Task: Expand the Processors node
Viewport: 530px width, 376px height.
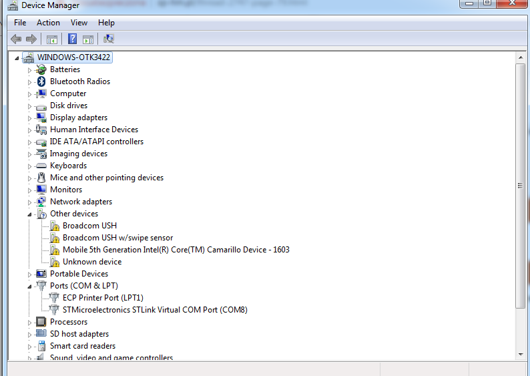Action: [x=29, y=322]
